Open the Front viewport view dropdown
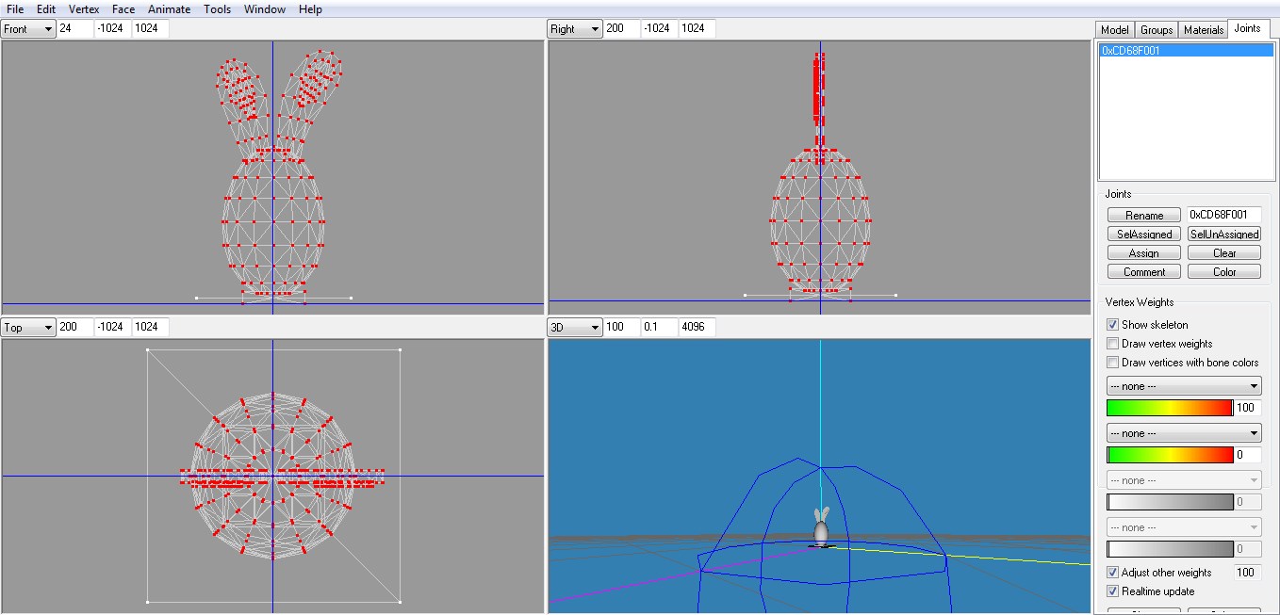 [x=28, y=29]
